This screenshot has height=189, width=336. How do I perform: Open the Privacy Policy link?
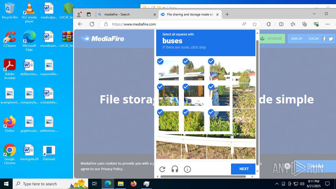(x=112, y=169)
